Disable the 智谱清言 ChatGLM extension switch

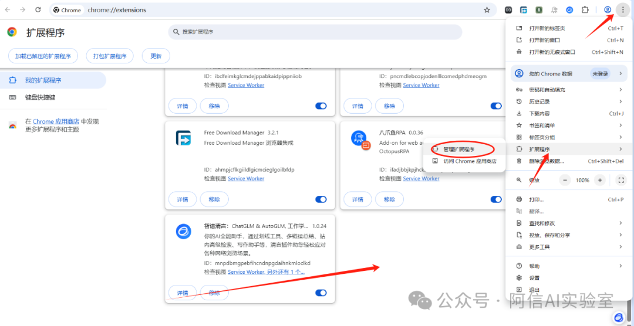321,293
